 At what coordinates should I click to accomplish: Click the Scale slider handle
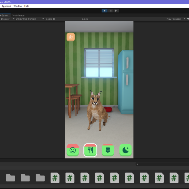pyautogui.click(x=54, y=19)
